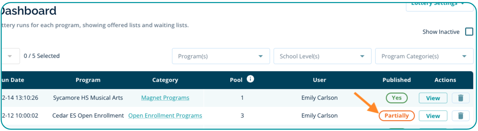Viewport: 478px width, 131px height.
Task: Sort by the Category column header
Action: point(165,80)
